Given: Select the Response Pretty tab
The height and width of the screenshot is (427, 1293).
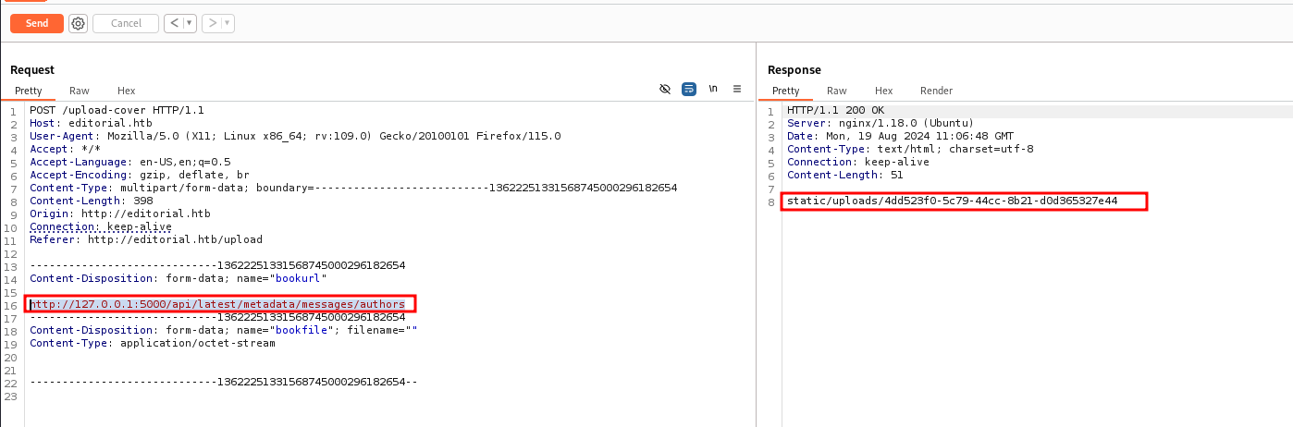Looking at the screenshot, I should pyautogui.click(x=786, y=91).
